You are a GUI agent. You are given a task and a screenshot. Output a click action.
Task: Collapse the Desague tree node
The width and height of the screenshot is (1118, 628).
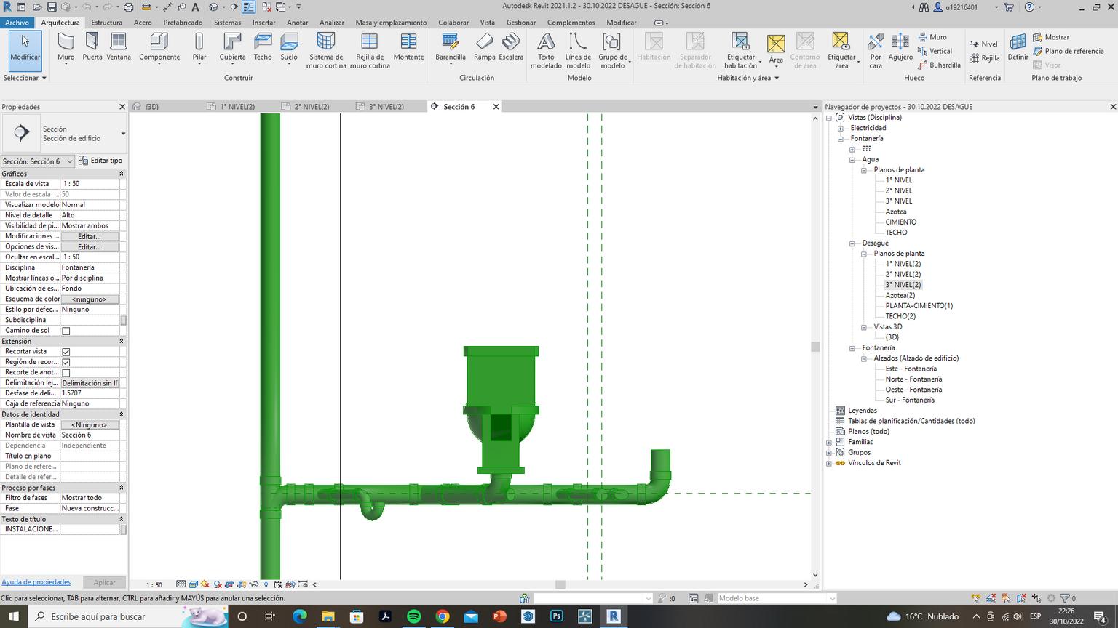[852, 243]
